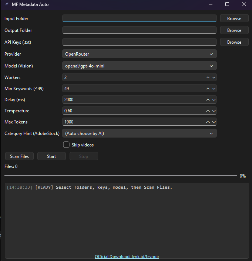The image size is (252, 261).
Task: Click the Start button
Action: tap(51, 156)
